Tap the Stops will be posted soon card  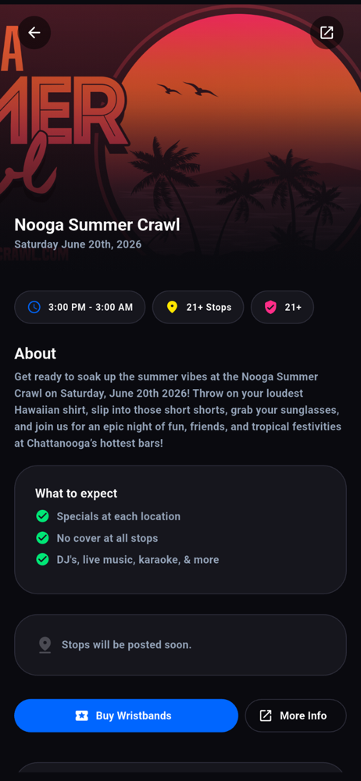[180, 644]
